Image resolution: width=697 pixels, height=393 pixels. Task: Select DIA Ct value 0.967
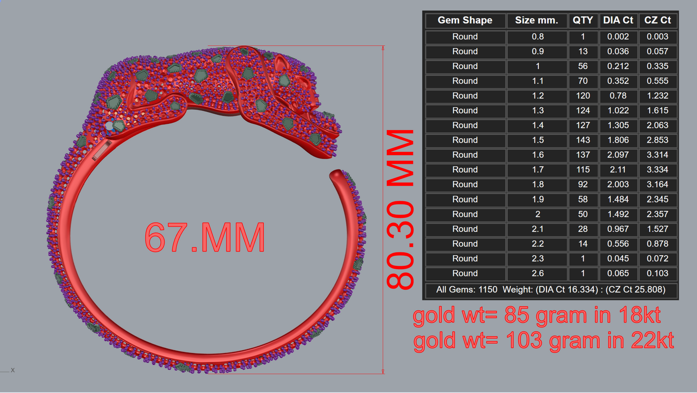[618, 229]
